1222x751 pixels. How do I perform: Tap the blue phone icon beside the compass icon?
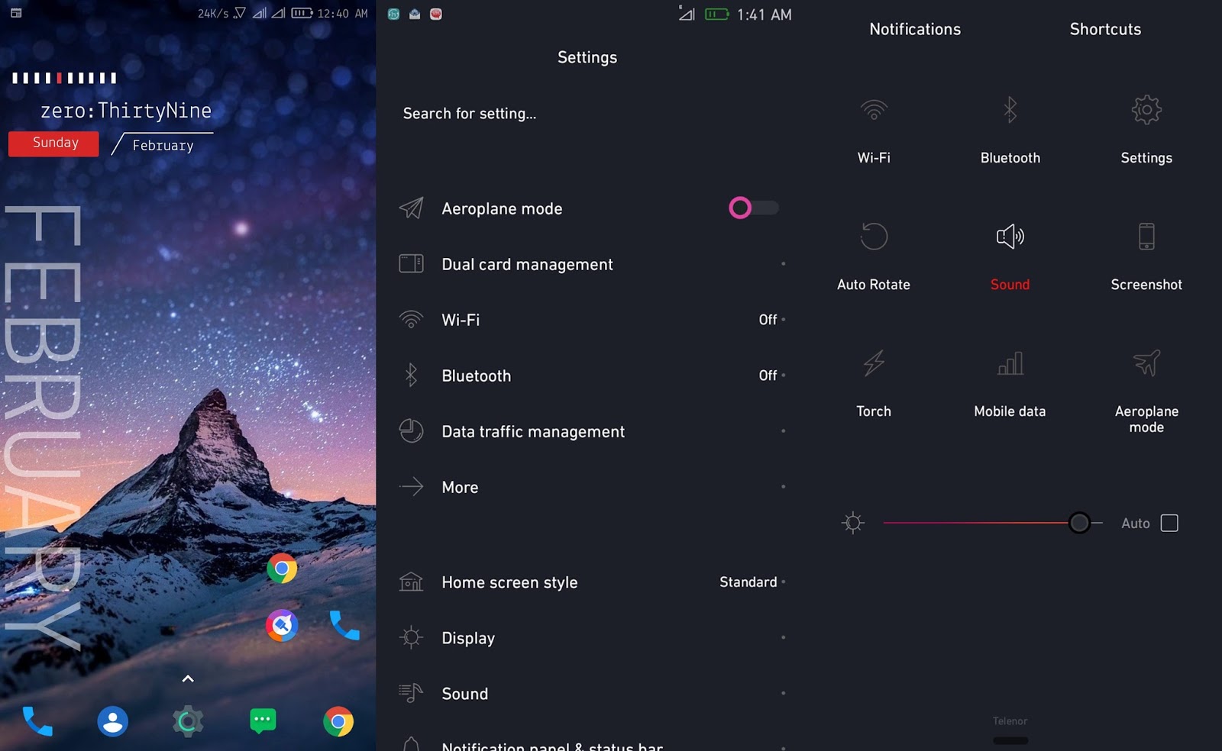pyautogui.click(x=344, y=626)
